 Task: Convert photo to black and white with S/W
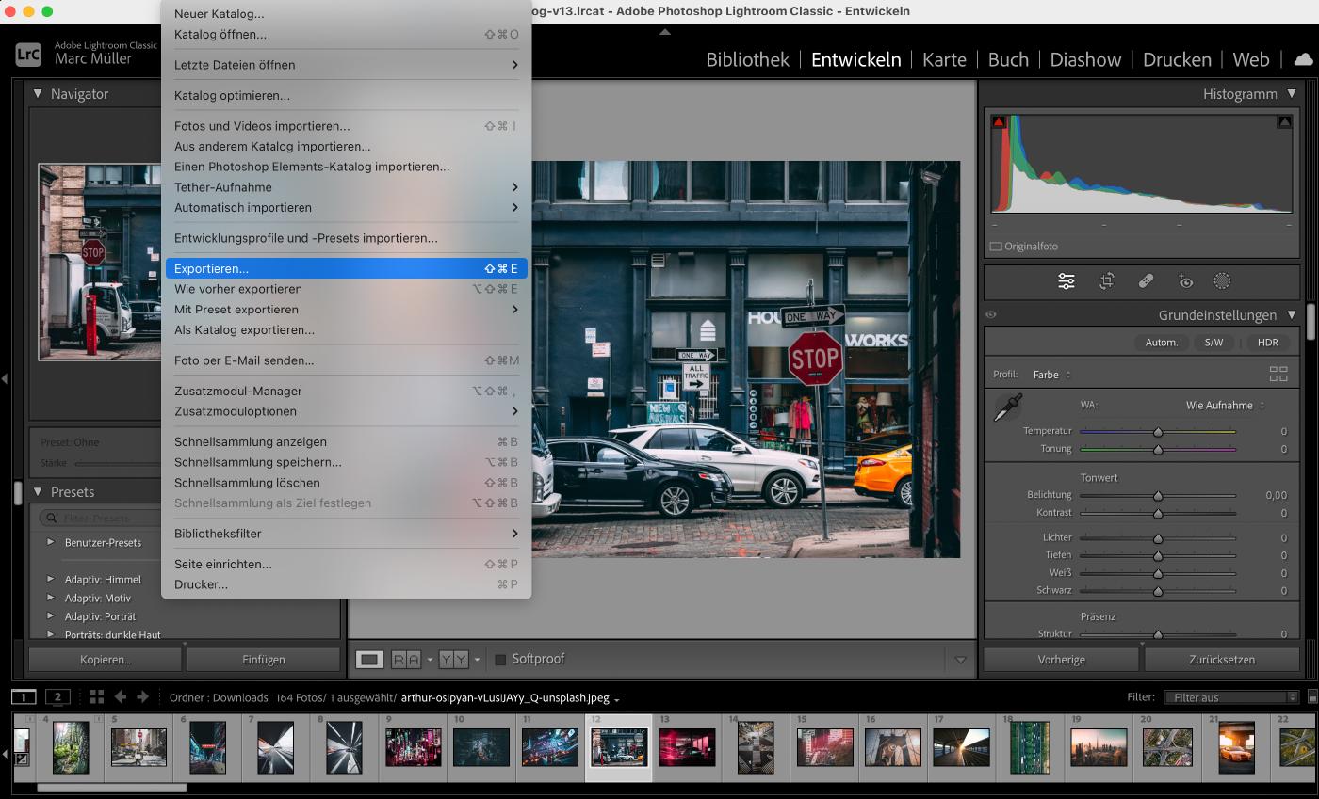(1213, 343)
